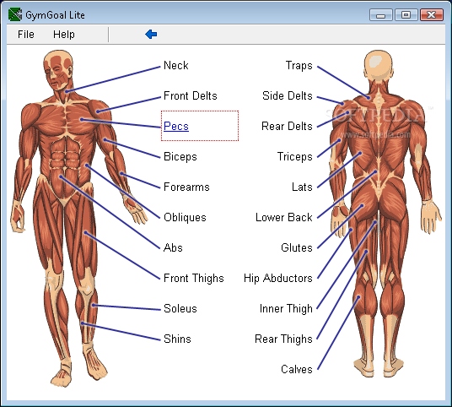This screenshot has width=452, height=407.
Task: Minimize the GymGoal Lite window
Action: tap(381, 14)
